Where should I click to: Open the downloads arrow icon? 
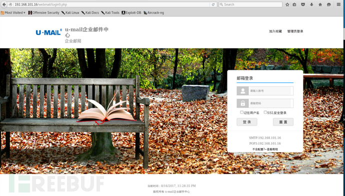point(311,4)
